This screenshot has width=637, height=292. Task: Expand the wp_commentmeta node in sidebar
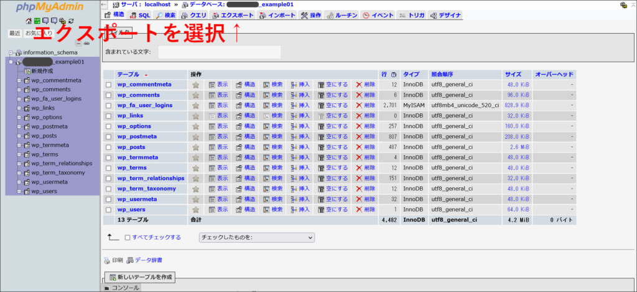(19, 80)
